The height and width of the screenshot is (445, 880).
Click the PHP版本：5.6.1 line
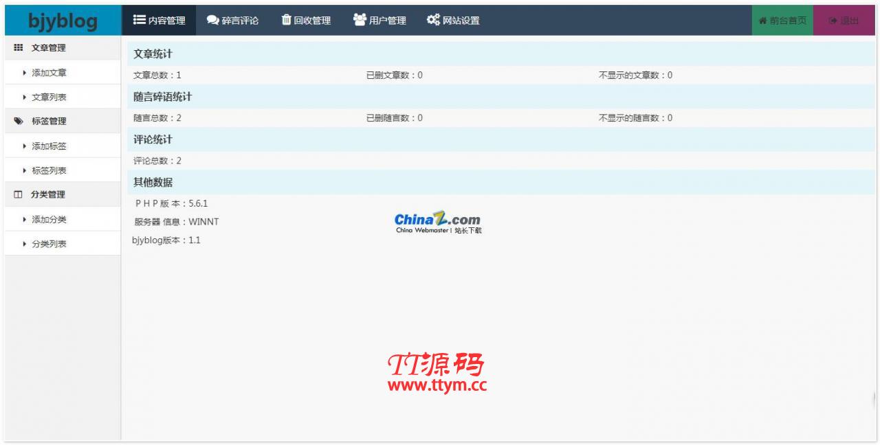(x=171, y=203)
